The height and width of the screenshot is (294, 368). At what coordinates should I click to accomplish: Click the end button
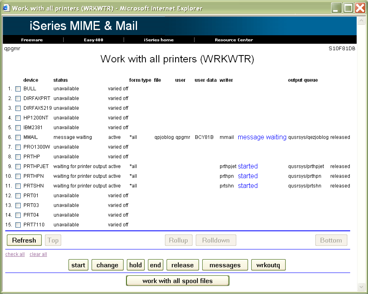tap(156, 265)
